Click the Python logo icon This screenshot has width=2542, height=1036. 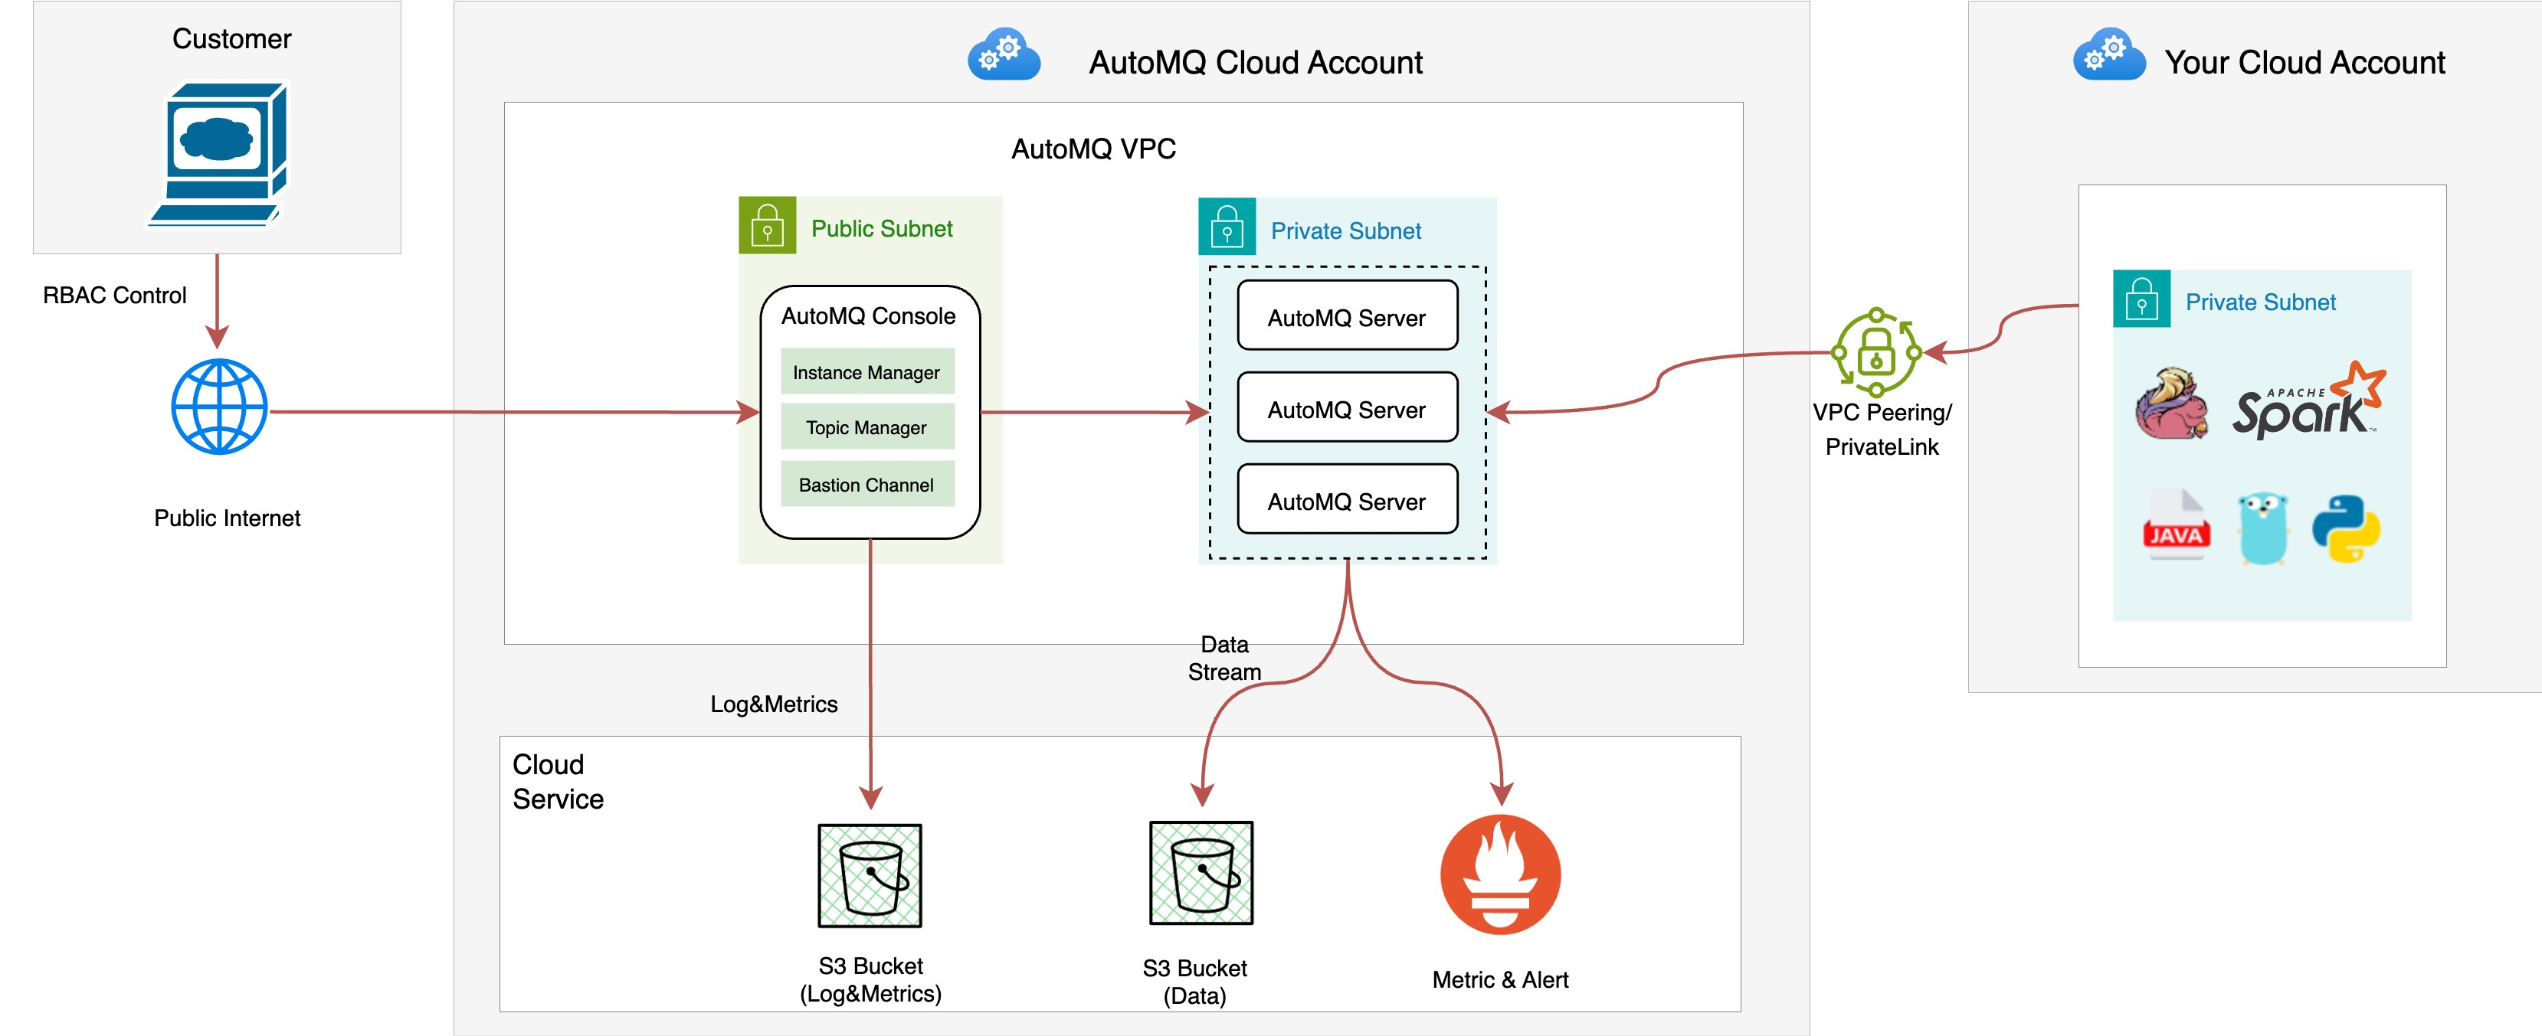[2346, 529]
